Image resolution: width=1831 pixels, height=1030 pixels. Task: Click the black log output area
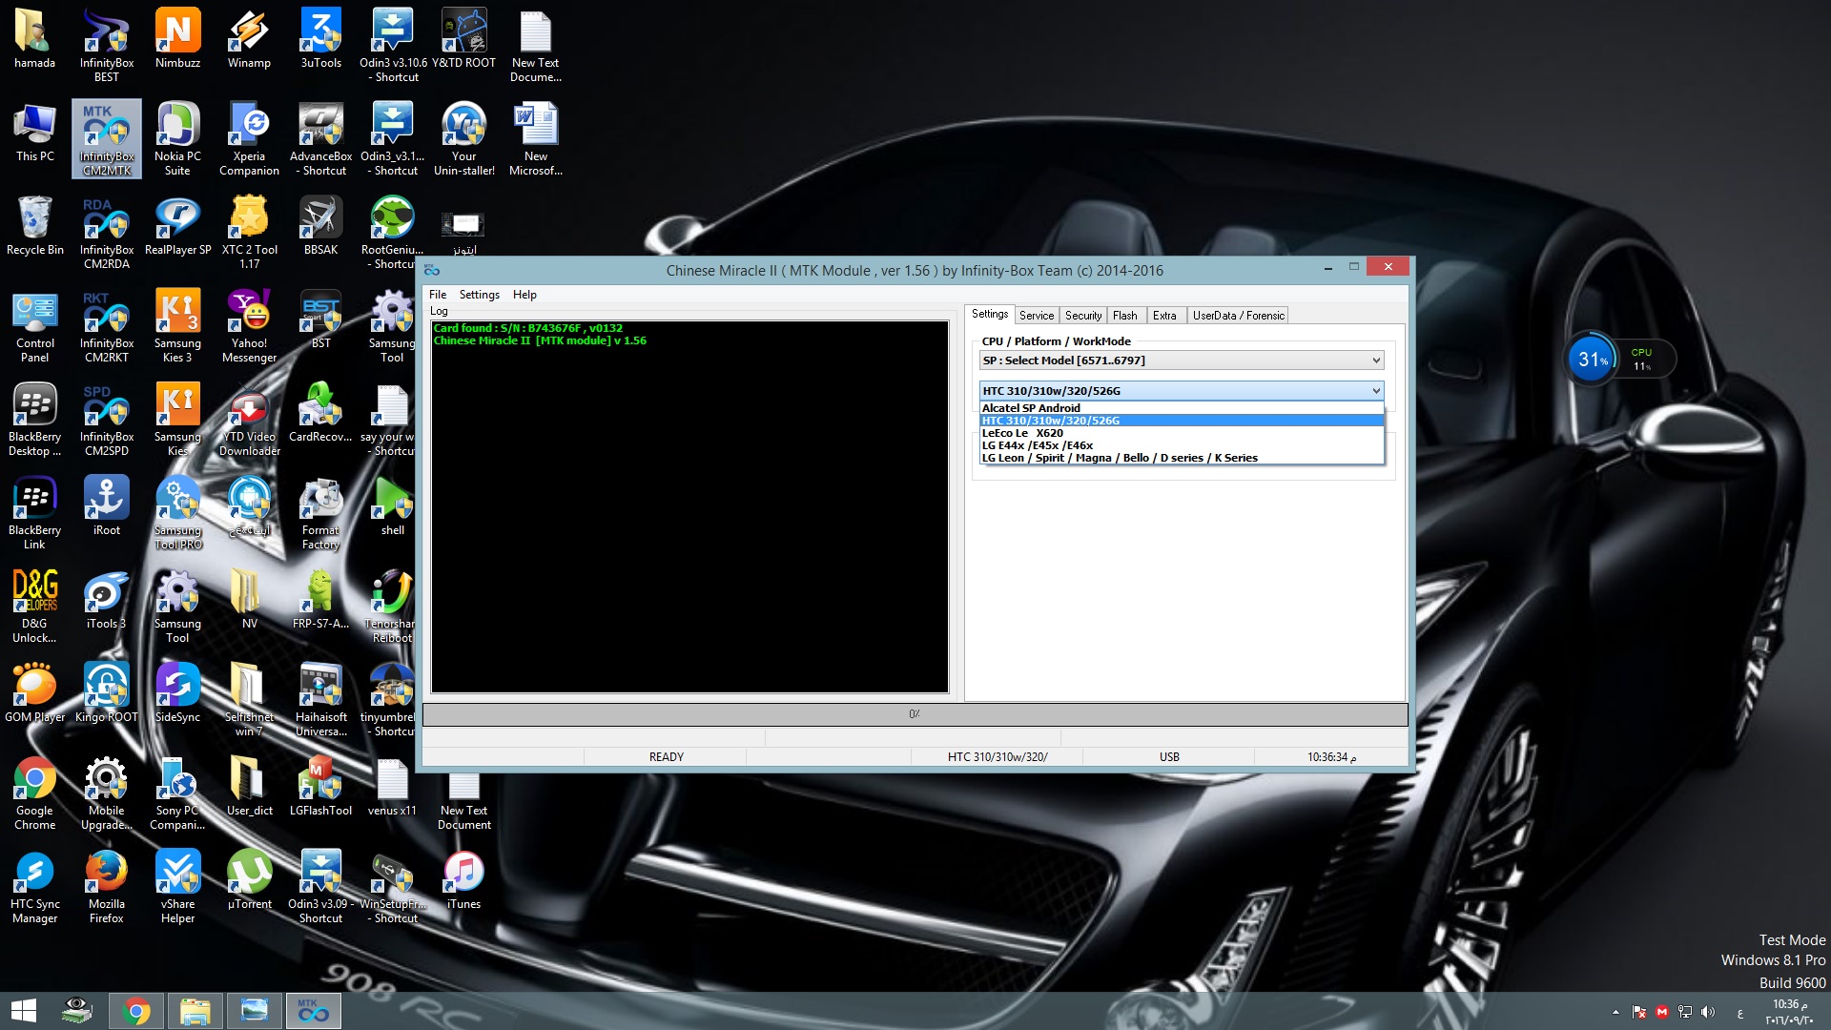tap(689, 506)
